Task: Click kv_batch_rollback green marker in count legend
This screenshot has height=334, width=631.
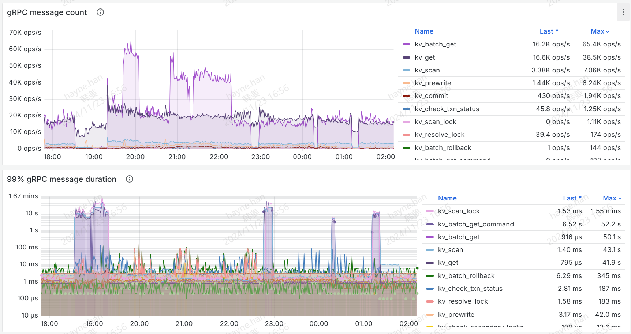Action: click(x=406, y=148)
